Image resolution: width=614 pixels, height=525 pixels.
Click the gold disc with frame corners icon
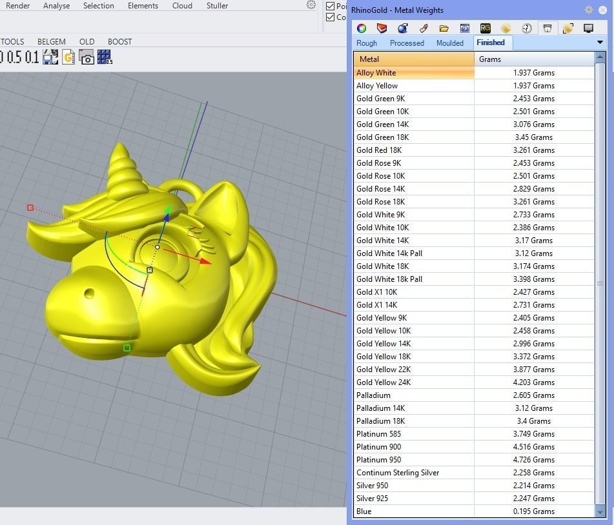click(x=568, y=28)
